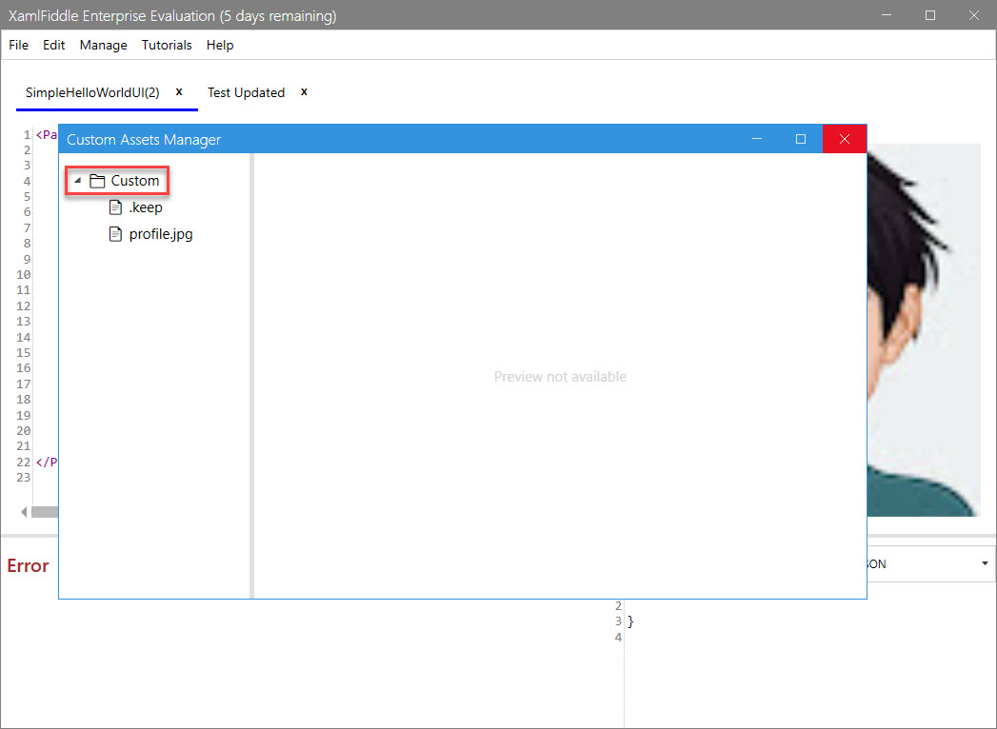Click the .keep file icon
The width and height of the screenshot is (997, 729).
pos(115,207)
